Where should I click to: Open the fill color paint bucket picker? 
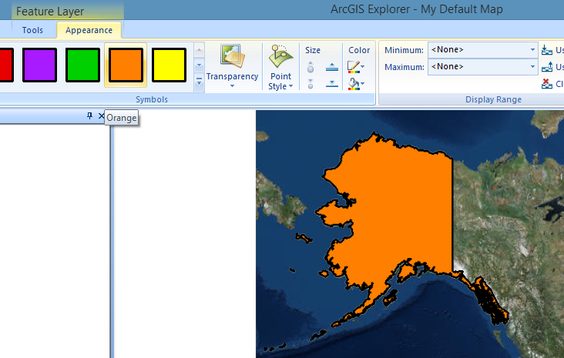[x=356, y=84]
